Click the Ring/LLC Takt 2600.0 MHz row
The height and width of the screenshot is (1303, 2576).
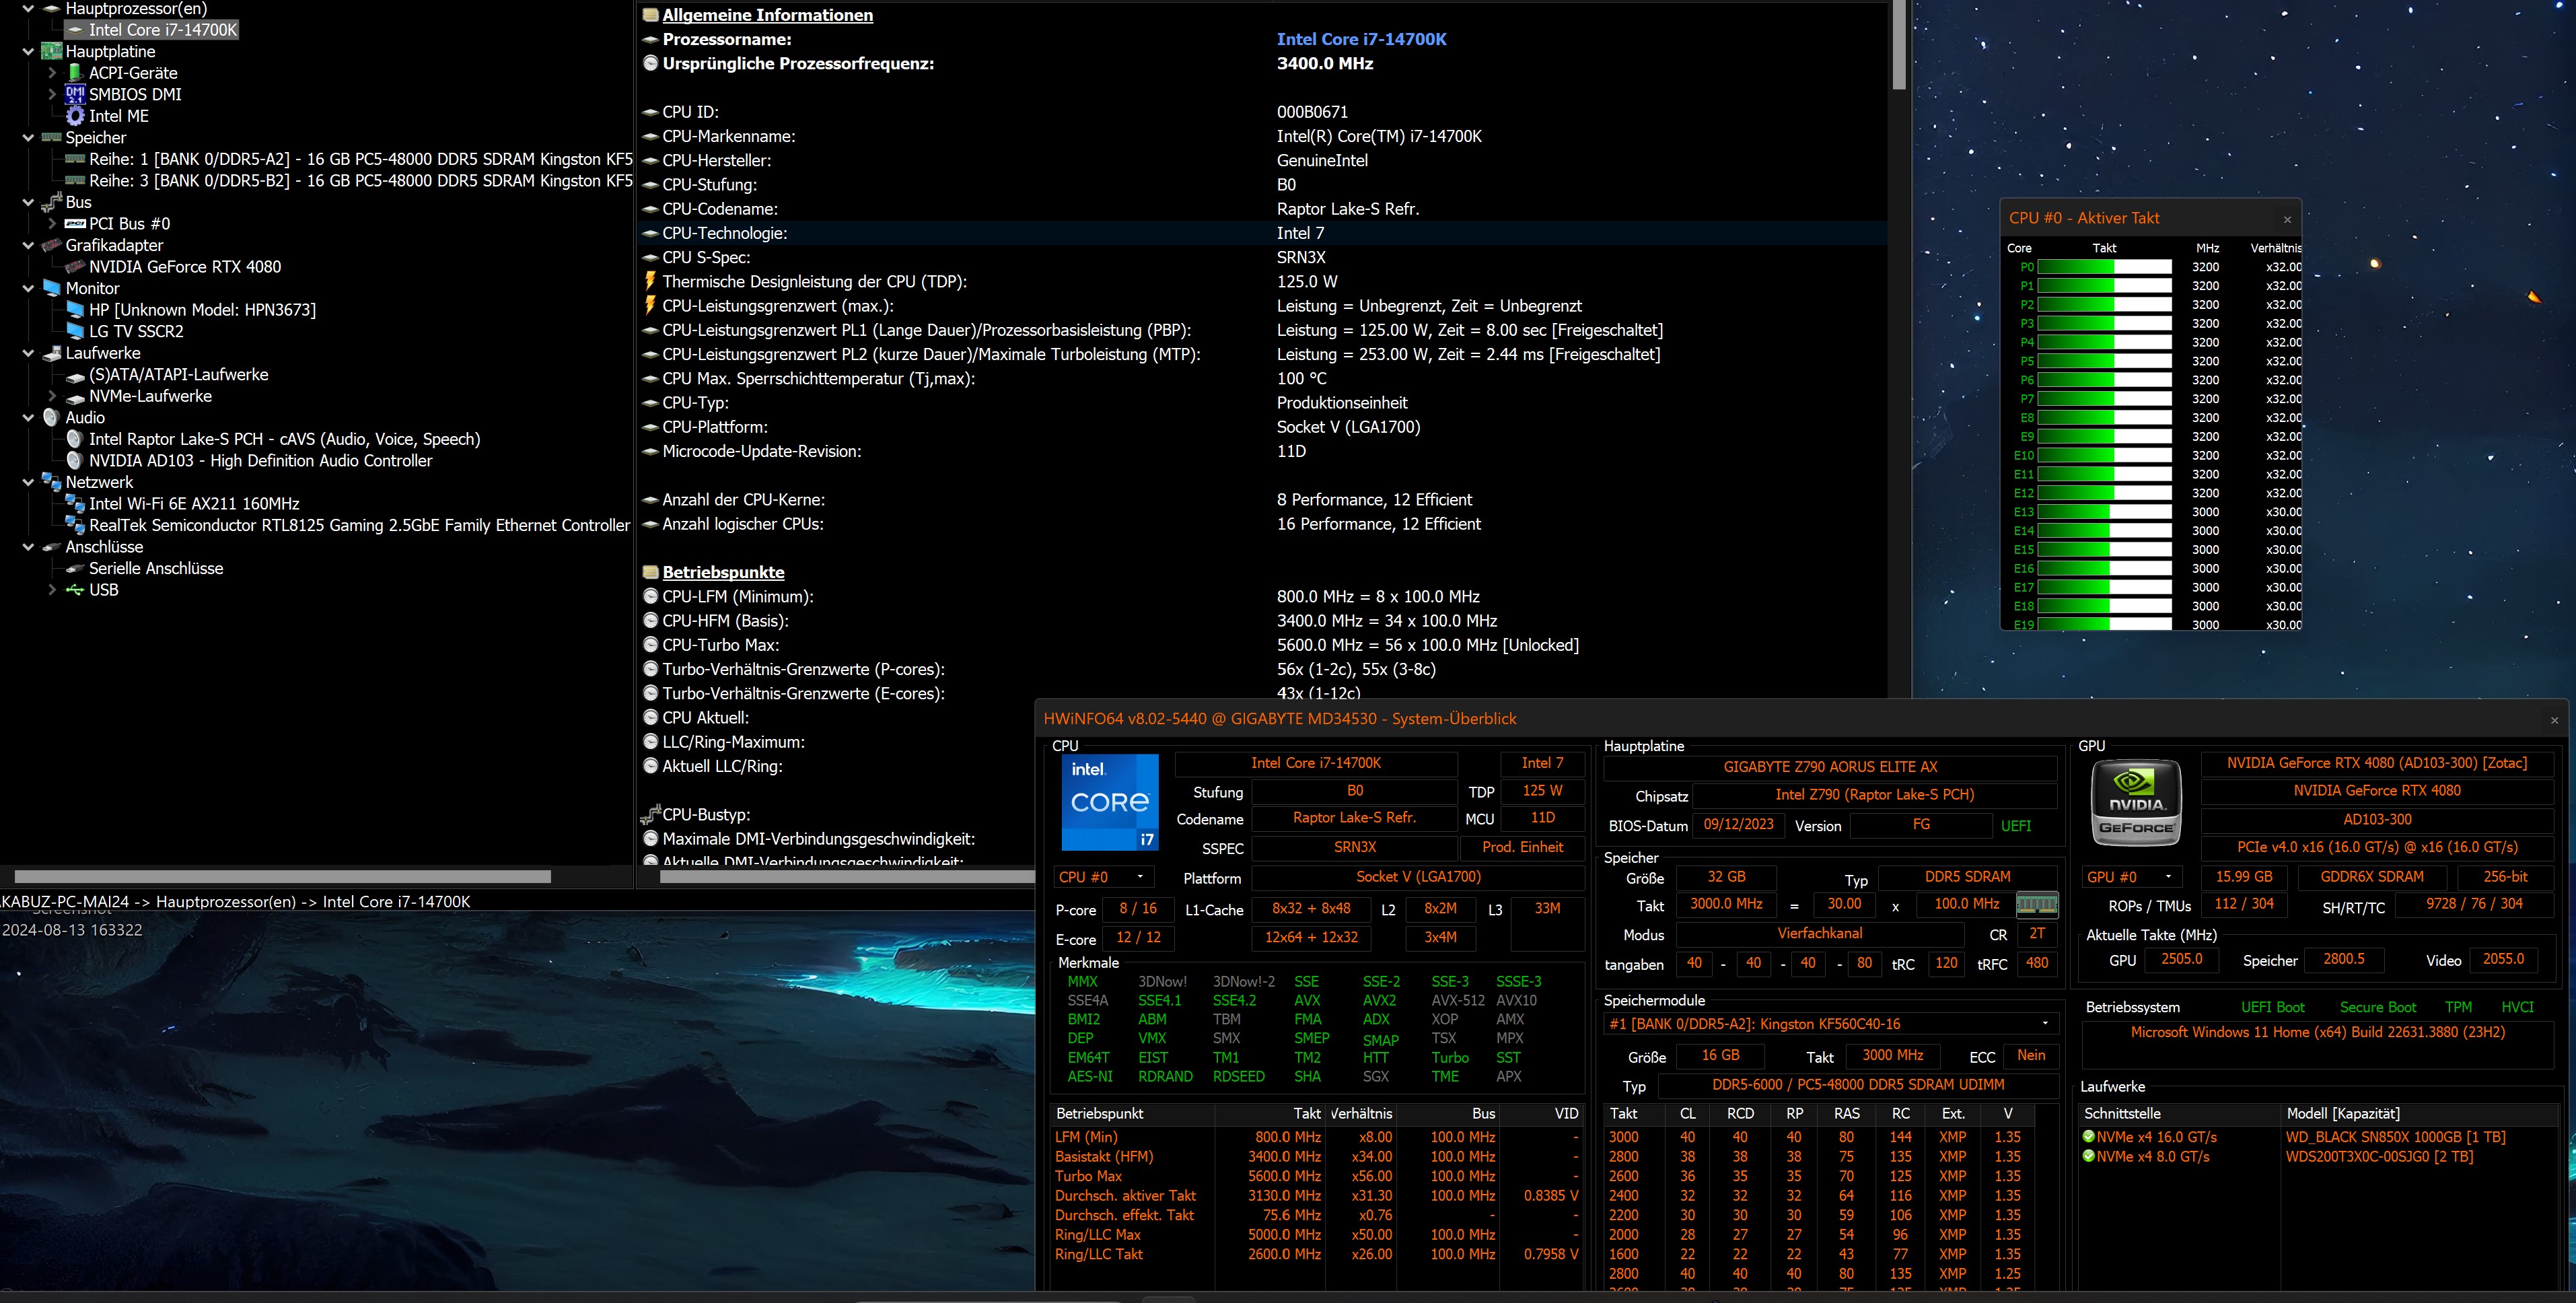[1317, 1254]
